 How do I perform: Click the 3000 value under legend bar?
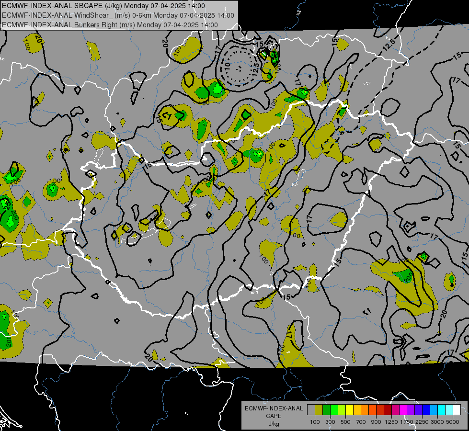[437, 422]
